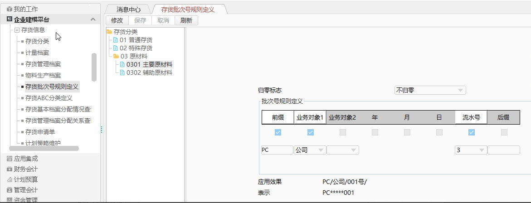This screenshot has width=531, height=203.
Task: Select 03 原材料 category node
Action: (x=134, y=56)
